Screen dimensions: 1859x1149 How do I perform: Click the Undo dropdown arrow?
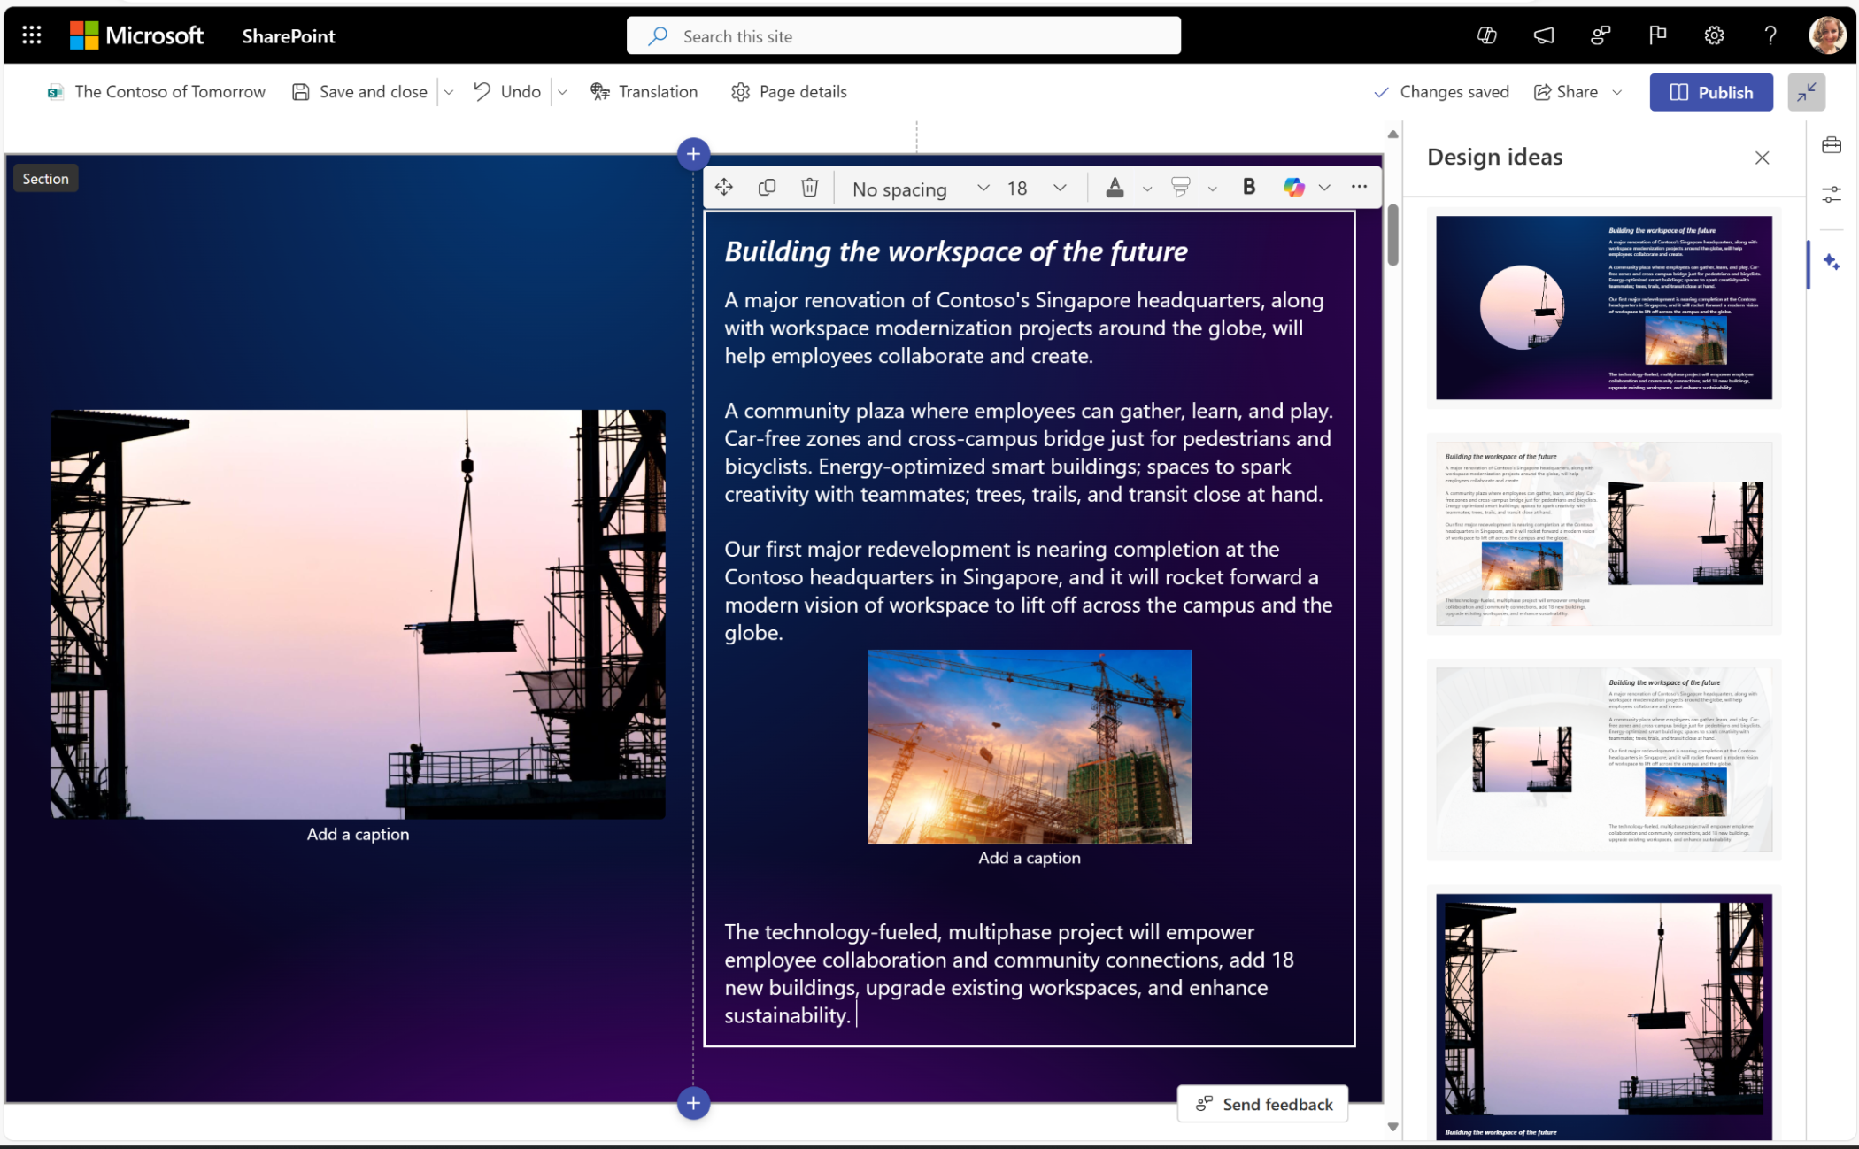563,92
